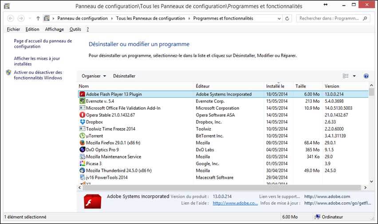Open the http://www.adobe.co... help link
The image size is (378, 224).
pos(235,203)
